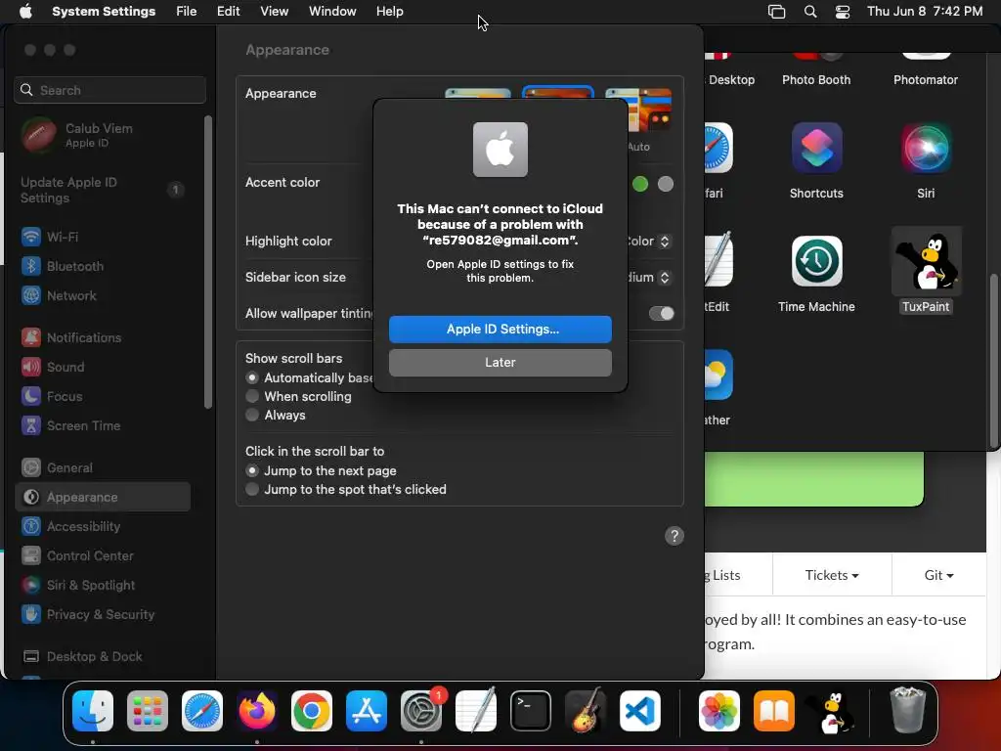Viewport: 1001px width, 751px height.
Task: Open the Edit menu
Action: [x=228, y=12]
